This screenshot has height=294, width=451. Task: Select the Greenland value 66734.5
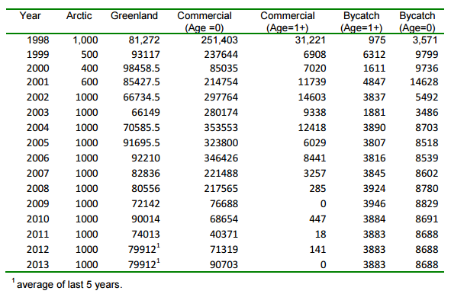pos(141,97)
